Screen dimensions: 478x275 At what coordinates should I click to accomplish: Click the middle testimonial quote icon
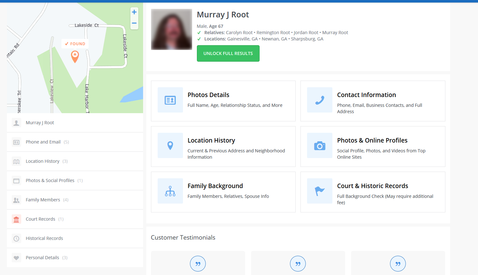[298, 264]
